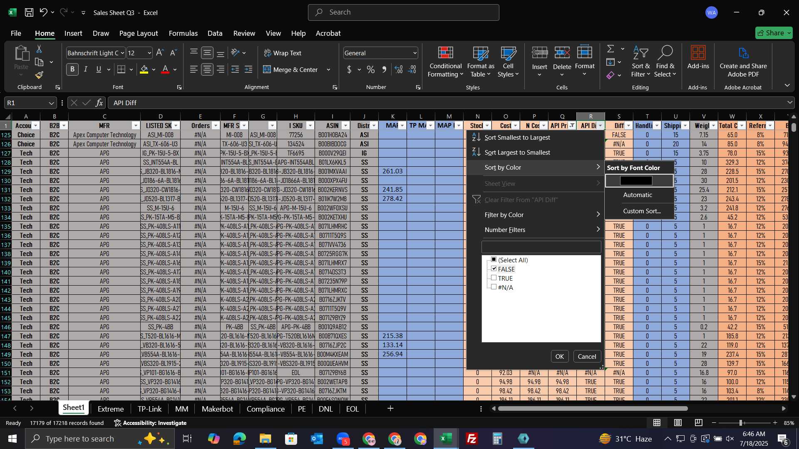
Task: Apply comma style format
Action: point(384,69)
